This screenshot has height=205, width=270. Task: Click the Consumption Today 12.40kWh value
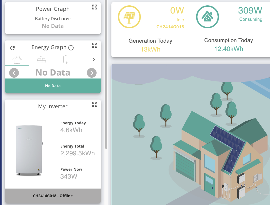[229, 49]
